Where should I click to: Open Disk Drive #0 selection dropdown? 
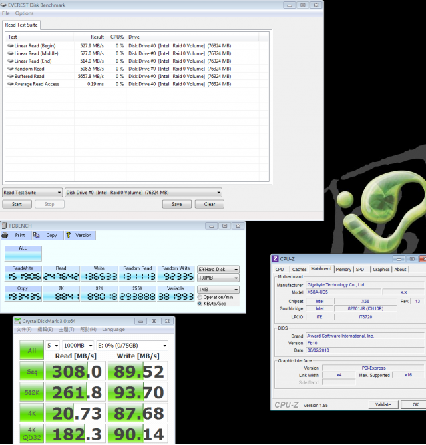point(143,192)
